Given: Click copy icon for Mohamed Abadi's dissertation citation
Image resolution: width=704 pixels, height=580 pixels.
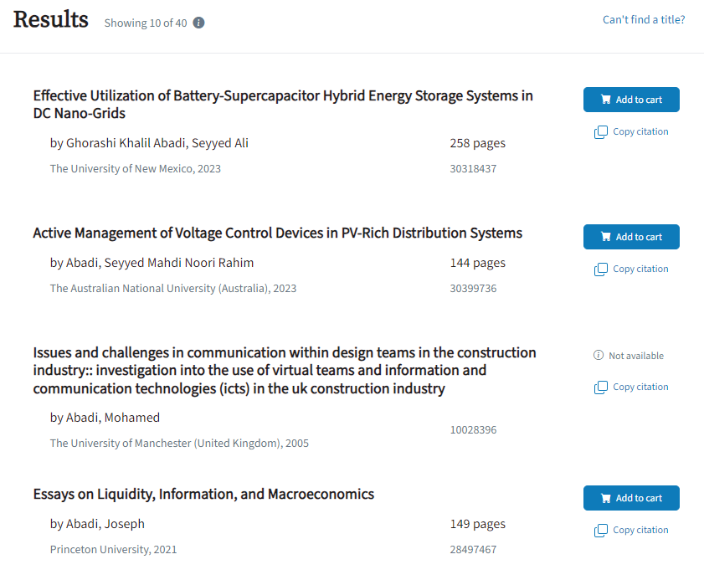Looking at the screenshot, I should [600, 388].
